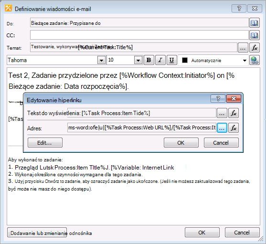Image resolution: width=266 pixels, height=244 pixels.
Task: Click the 'Aby wykonać to zadanie:' line
Action: (35, 159)
